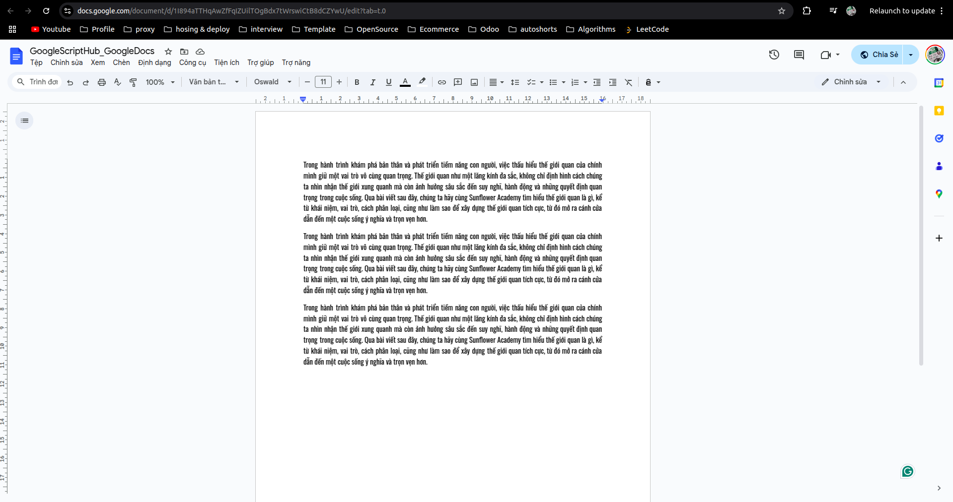Open the Trợ giúp menu
This screenshot has height=502, width=953.
[261, 63]
